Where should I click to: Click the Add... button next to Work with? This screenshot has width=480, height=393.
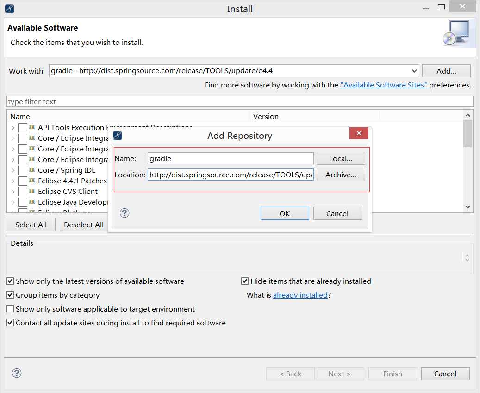point(446,71)
